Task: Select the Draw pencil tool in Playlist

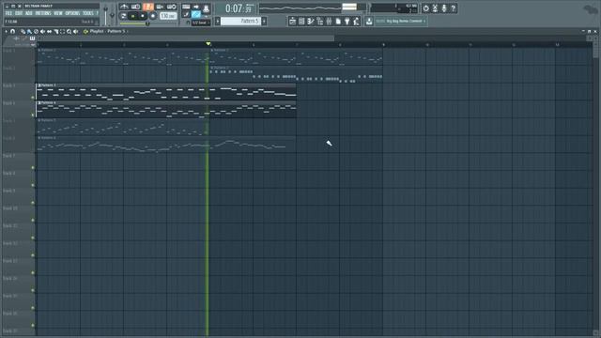Action: (x=23, y=31)
